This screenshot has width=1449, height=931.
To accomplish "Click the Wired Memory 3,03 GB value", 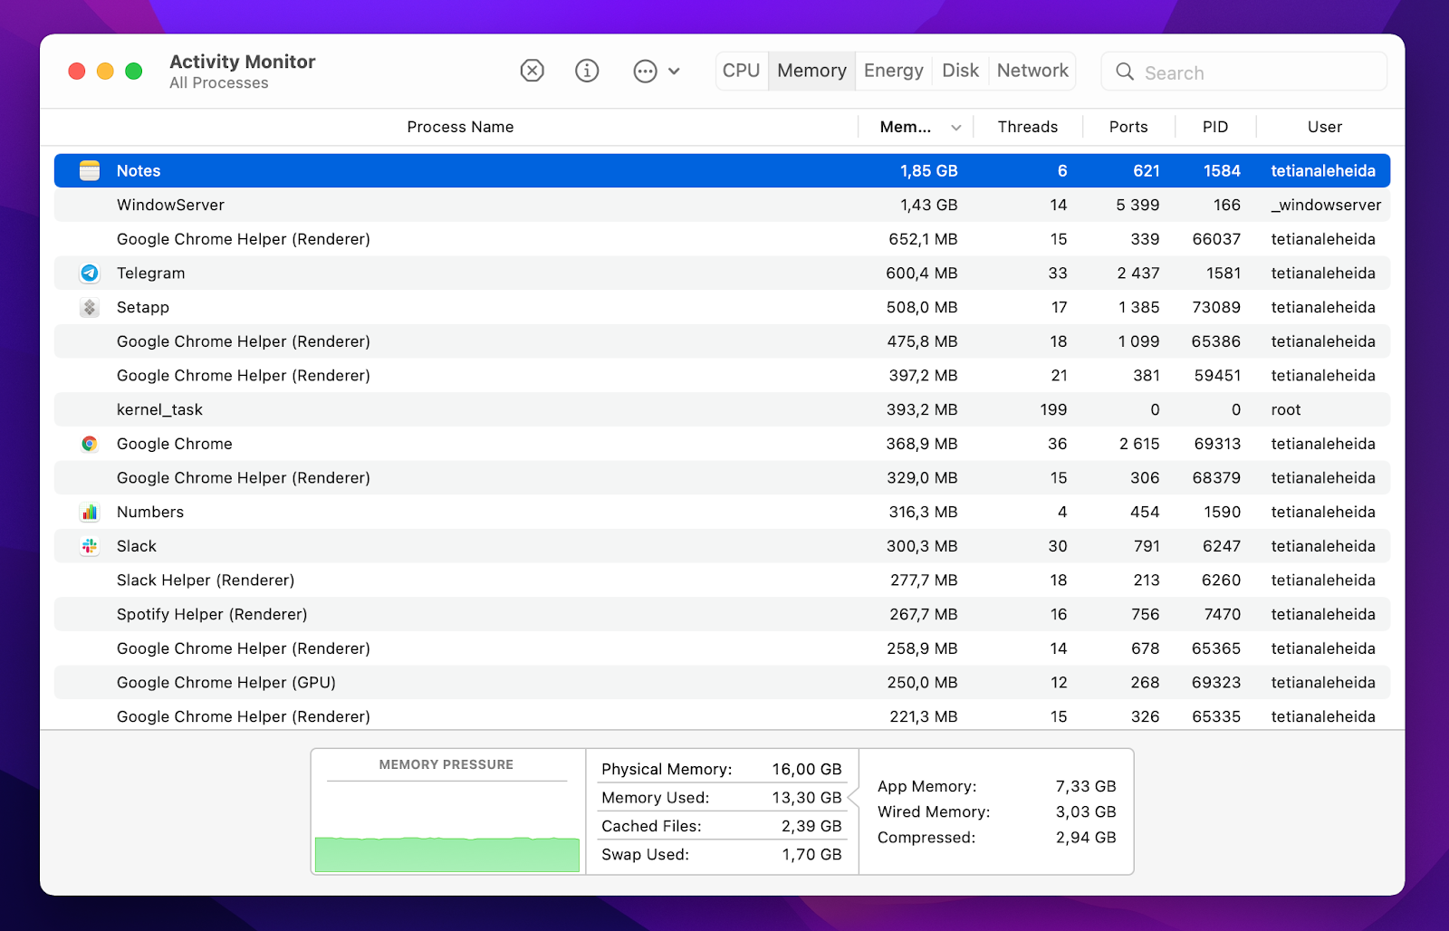I will pos(1086,811).
